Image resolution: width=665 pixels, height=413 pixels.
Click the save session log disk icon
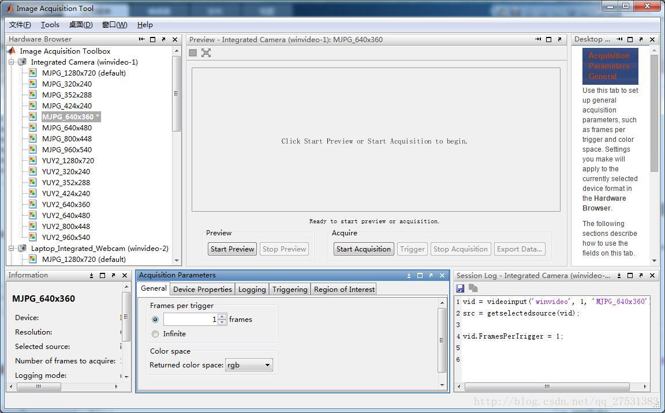(x=460, y=288)
